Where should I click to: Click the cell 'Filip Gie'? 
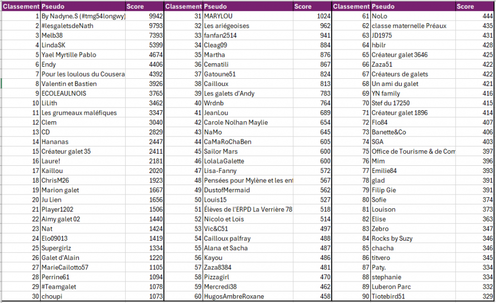pos(413,190)
